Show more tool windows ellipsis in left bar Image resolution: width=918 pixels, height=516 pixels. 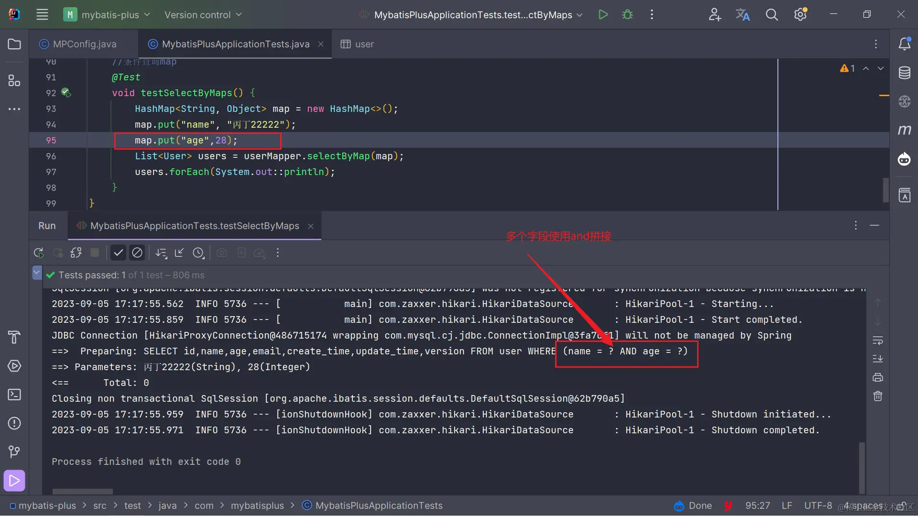pos(14,109)
